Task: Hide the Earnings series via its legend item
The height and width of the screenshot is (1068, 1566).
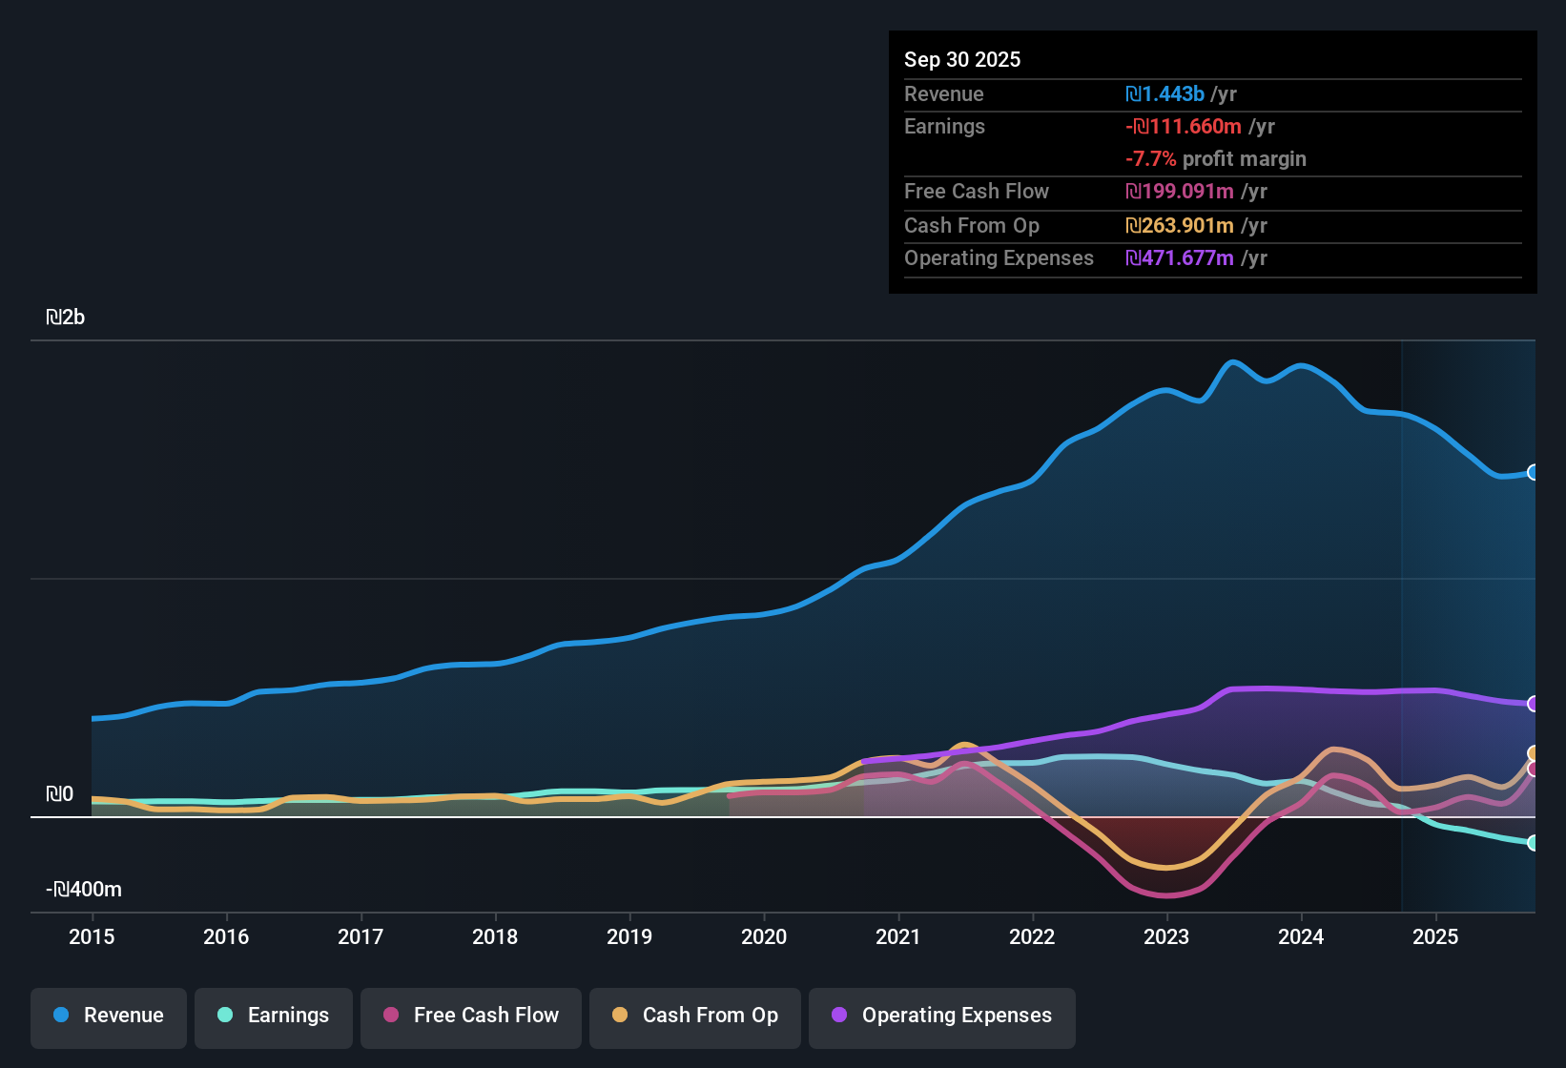Action: tap(274, 1016)
